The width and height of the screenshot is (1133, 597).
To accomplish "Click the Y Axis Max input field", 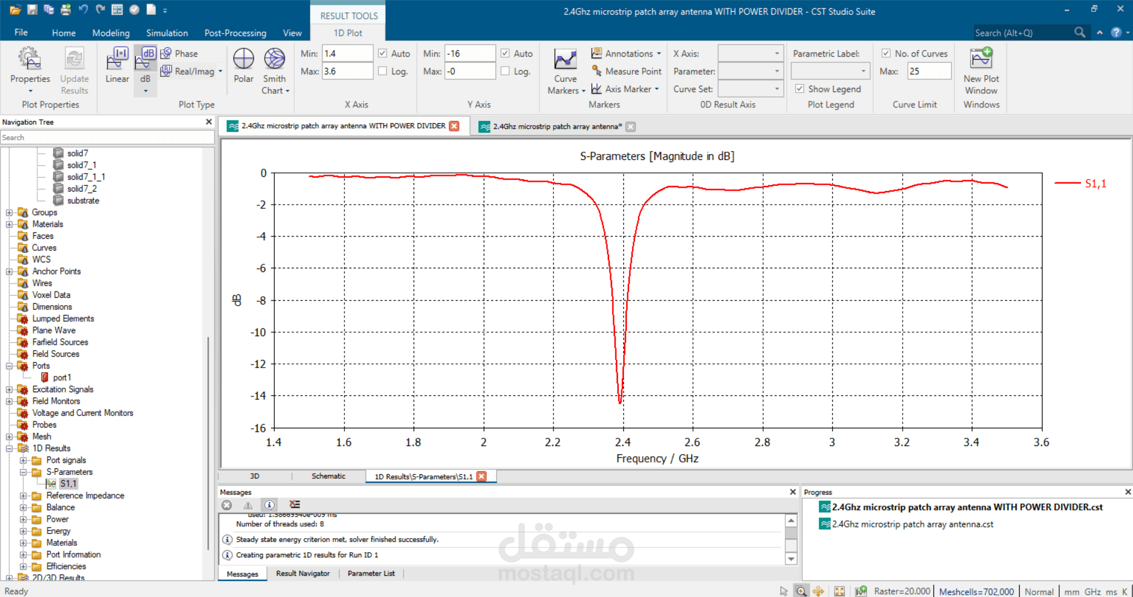I will click(x=470, y=71).
